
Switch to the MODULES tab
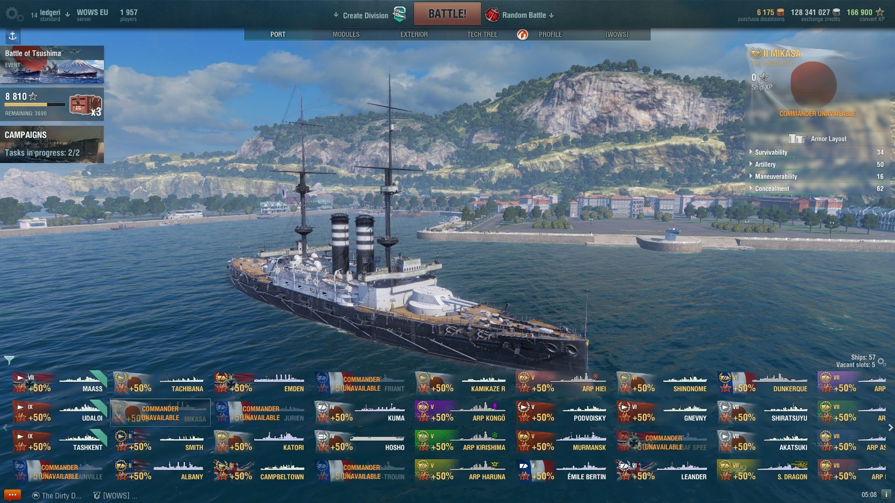346,34
